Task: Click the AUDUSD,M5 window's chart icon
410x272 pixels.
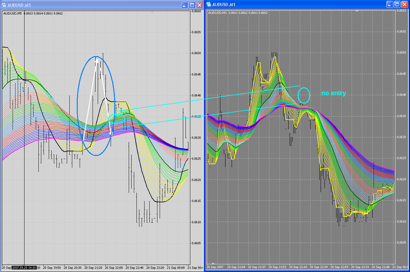Action: tap(4, 5)
